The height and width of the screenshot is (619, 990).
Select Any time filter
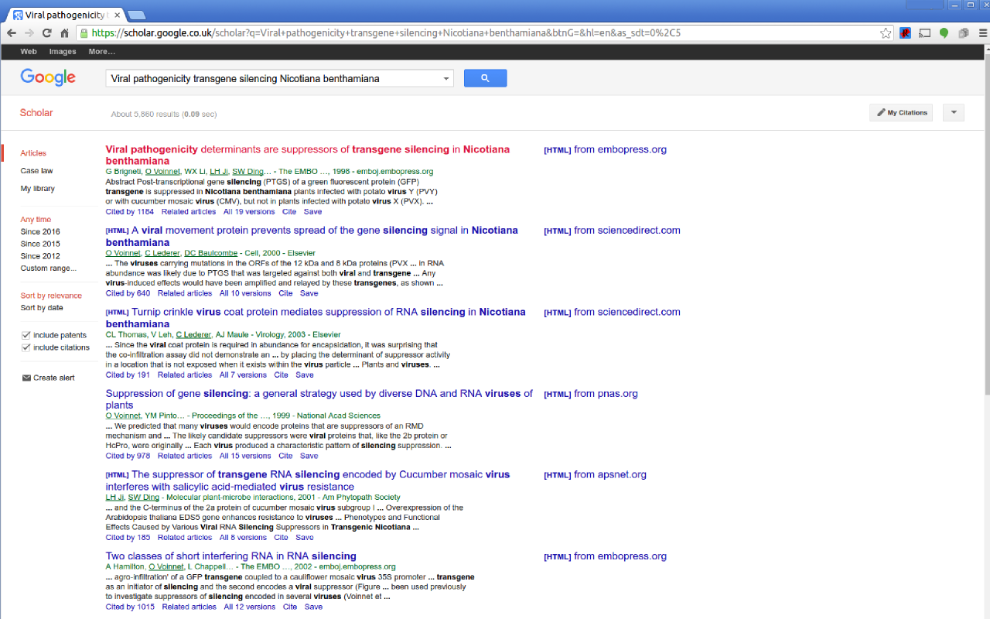point(36,220)
